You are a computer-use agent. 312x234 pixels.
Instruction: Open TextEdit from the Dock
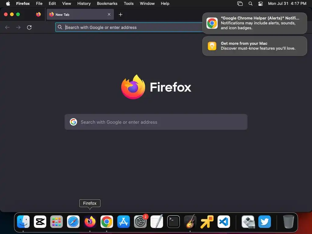coord(157,222)
